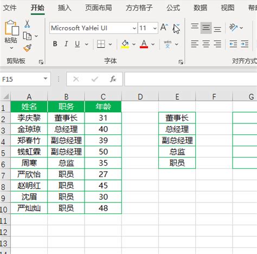Screen dimensions: 257x254
Task: Click the Increase Indent icon
Action: pos(245,44)
